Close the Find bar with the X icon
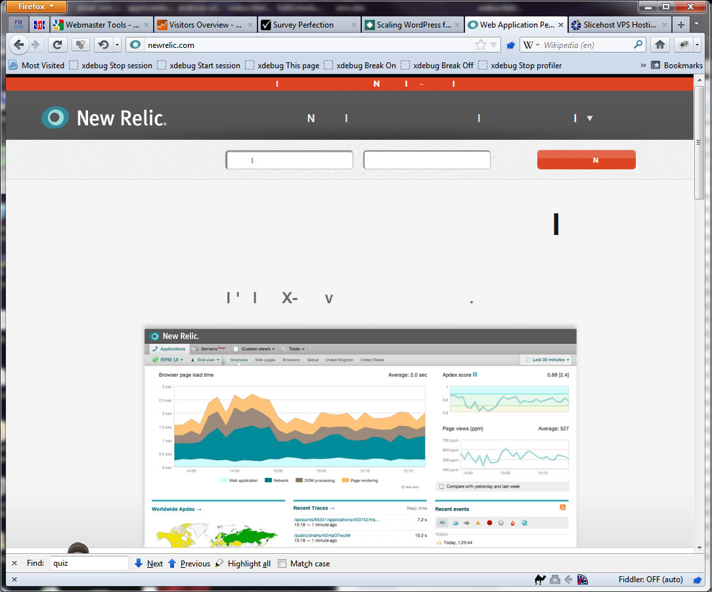The image size is (712, 592). (14, 563)
